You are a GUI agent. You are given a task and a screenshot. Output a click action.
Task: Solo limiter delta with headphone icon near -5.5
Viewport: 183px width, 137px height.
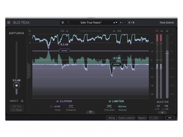[114, 31]
